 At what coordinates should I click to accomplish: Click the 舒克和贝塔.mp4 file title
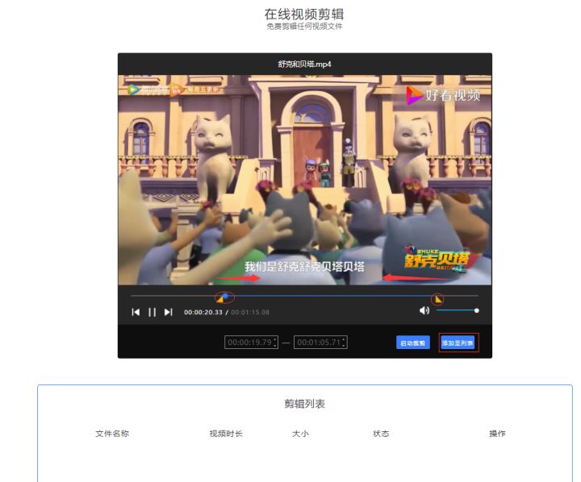click(x=304, y=64)
